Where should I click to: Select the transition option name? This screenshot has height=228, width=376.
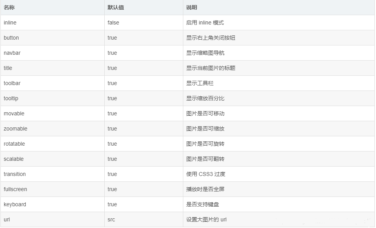pos(15,174)
